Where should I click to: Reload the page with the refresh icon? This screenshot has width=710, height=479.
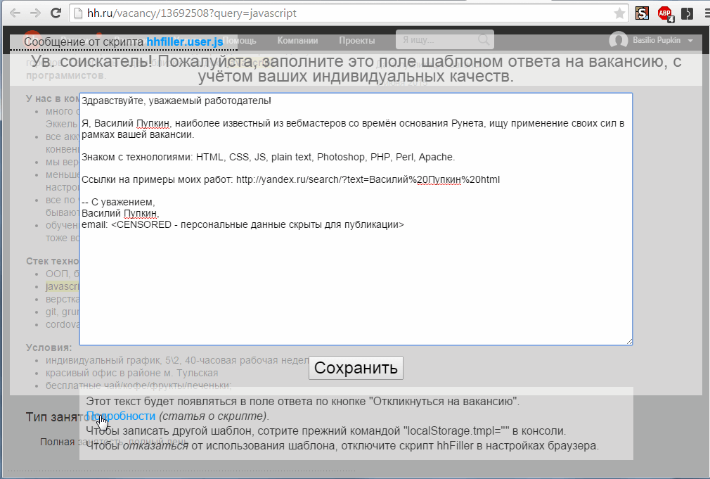(56, 13)
